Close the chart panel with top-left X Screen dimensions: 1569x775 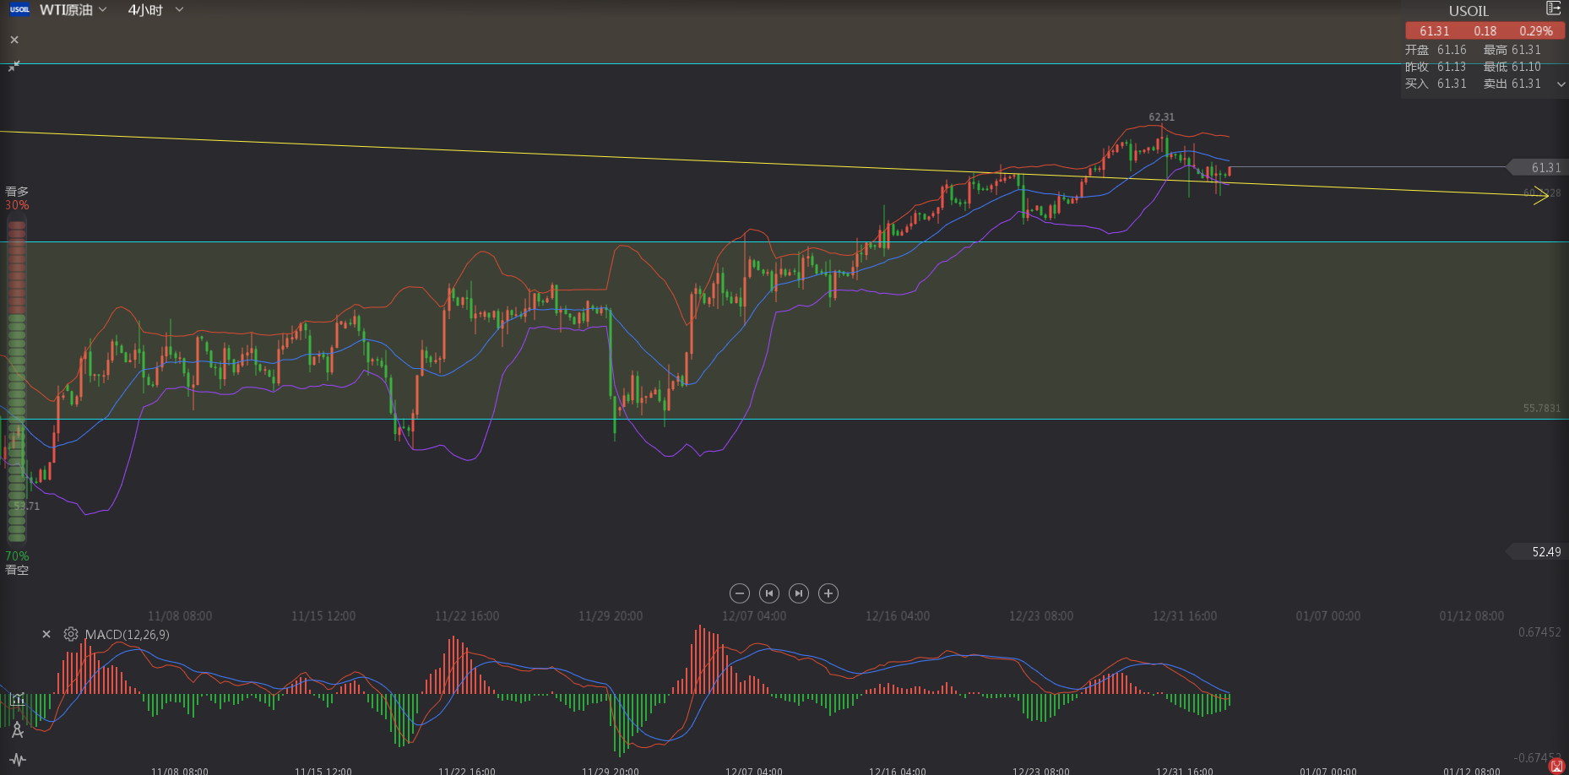click(14, 40)
